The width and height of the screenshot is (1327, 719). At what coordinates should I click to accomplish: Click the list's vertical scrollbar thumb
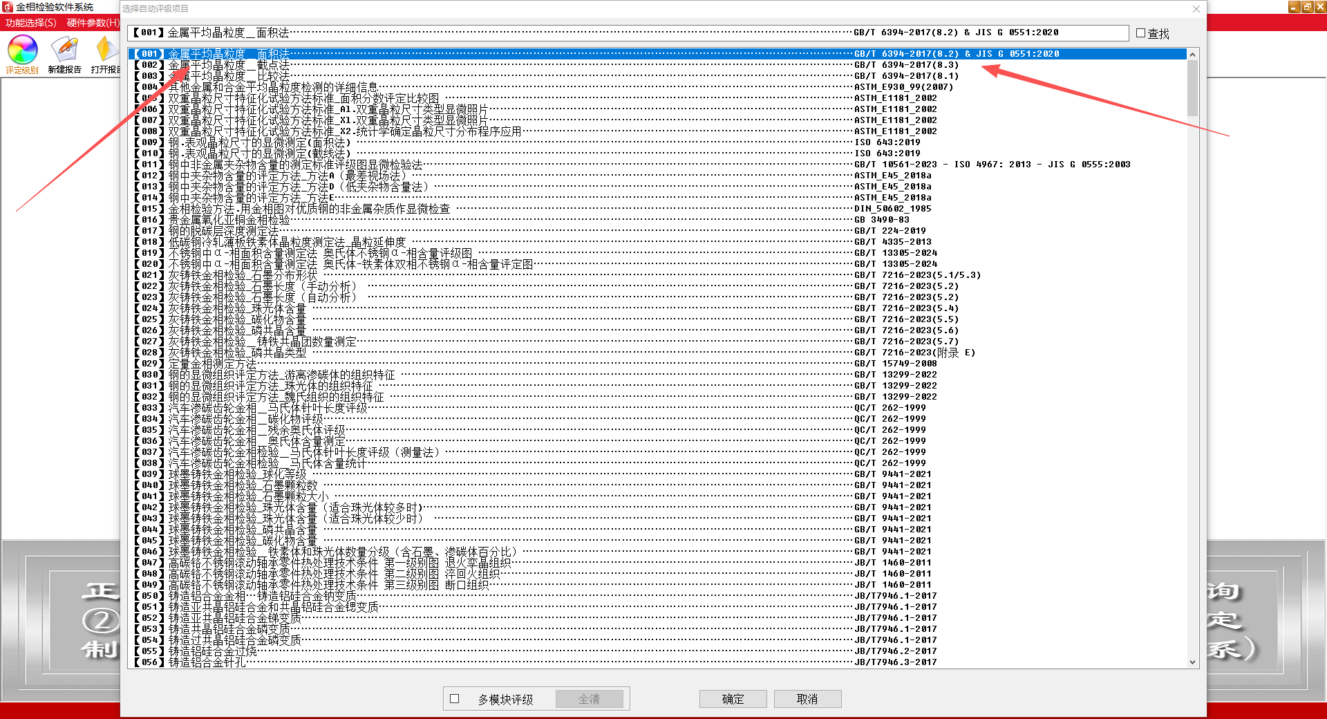coord(1192,88)
